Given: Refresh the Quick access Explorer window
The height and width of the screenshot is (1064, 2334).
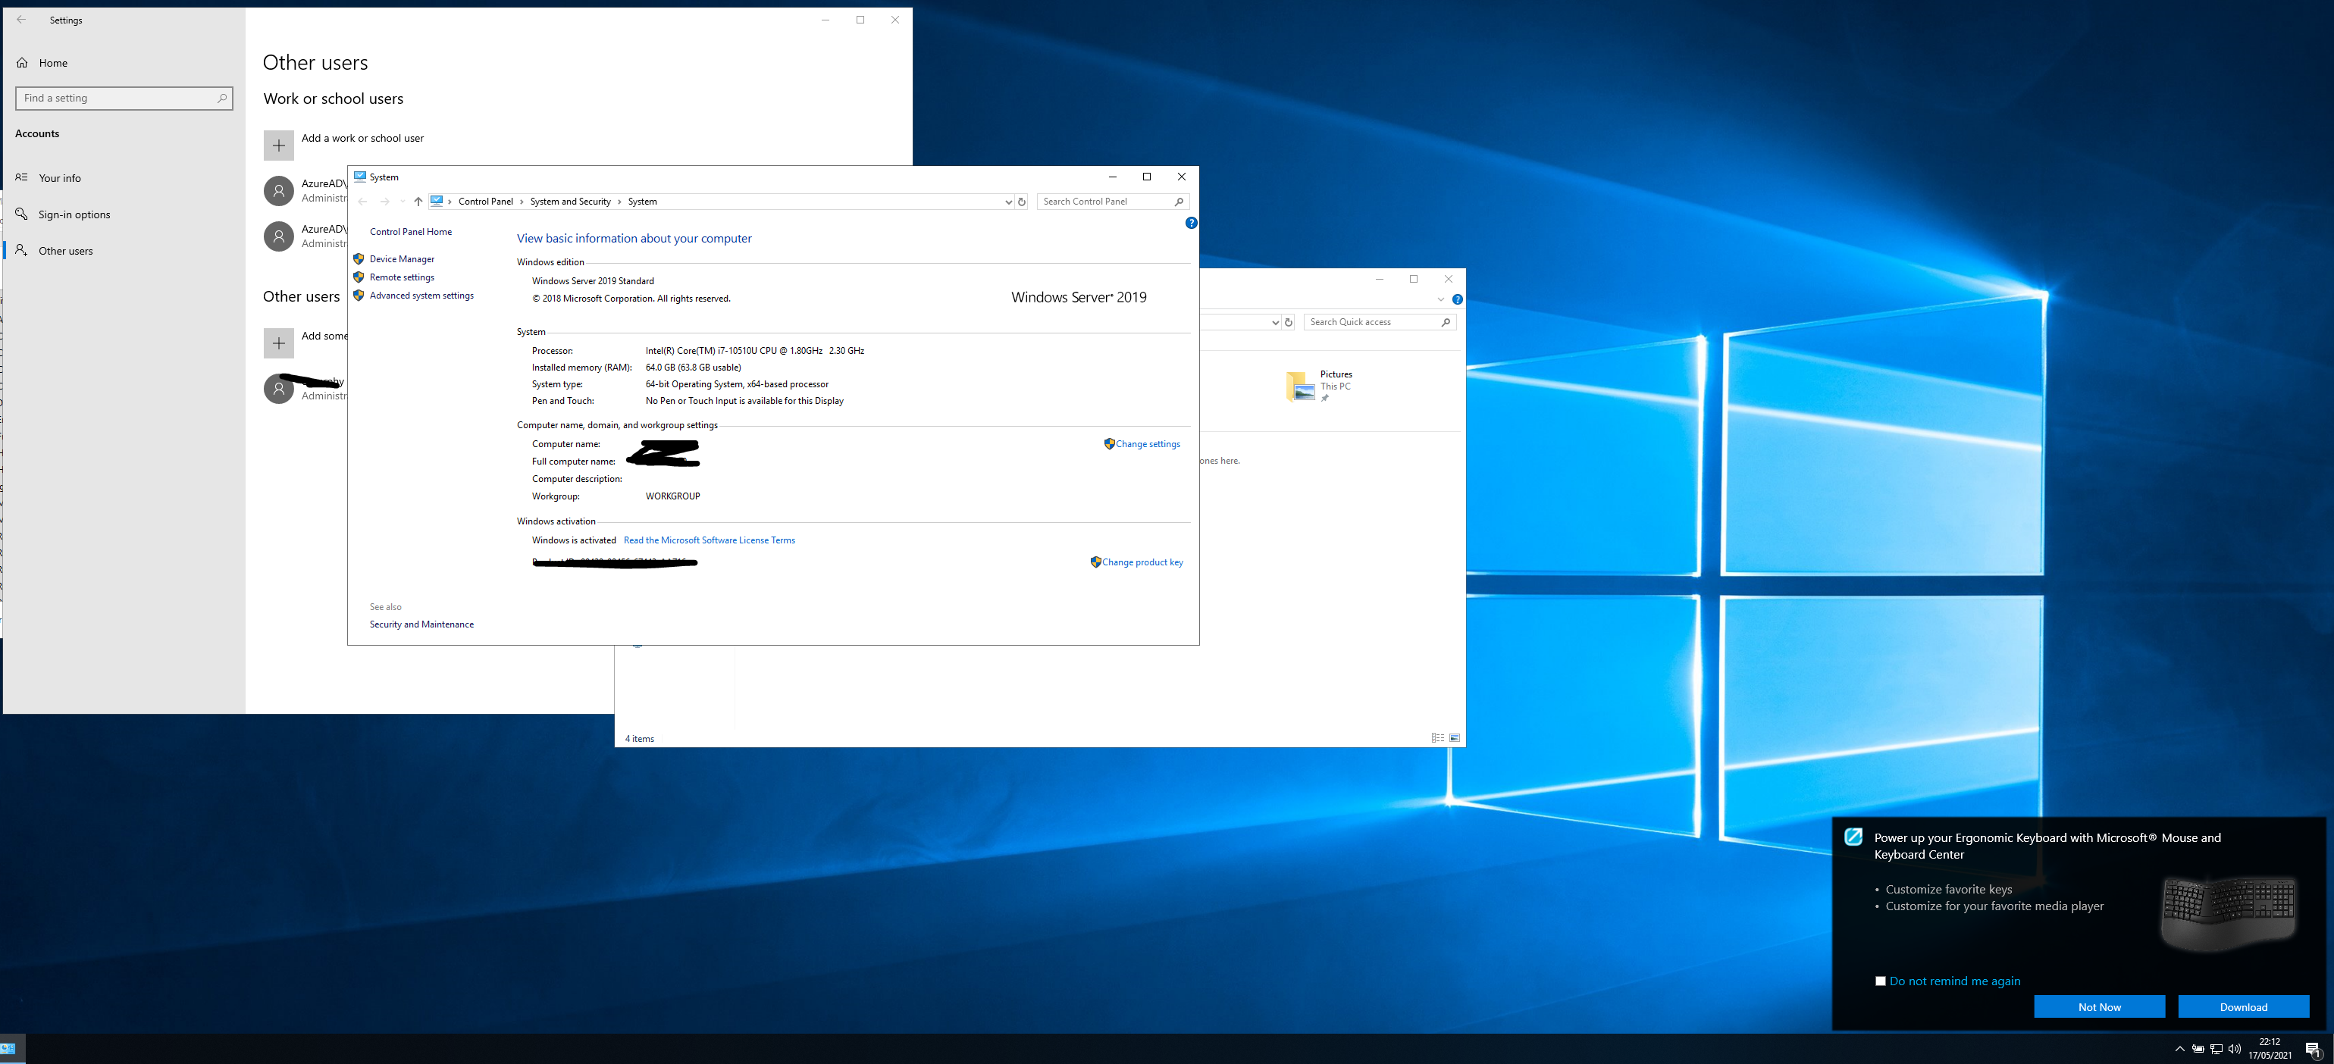Looking at the screenshot, I should coord(1289,322).
